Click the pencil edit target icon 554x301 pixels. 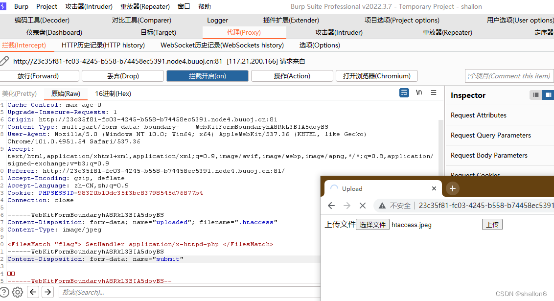pyautogui.click(x=4, y=61)
